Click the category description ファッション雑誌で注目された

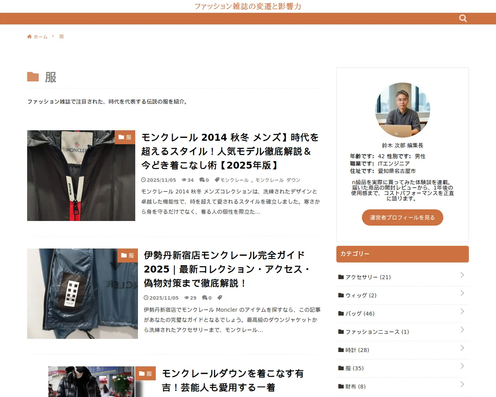pyautogui.click(x=107, y=102)
